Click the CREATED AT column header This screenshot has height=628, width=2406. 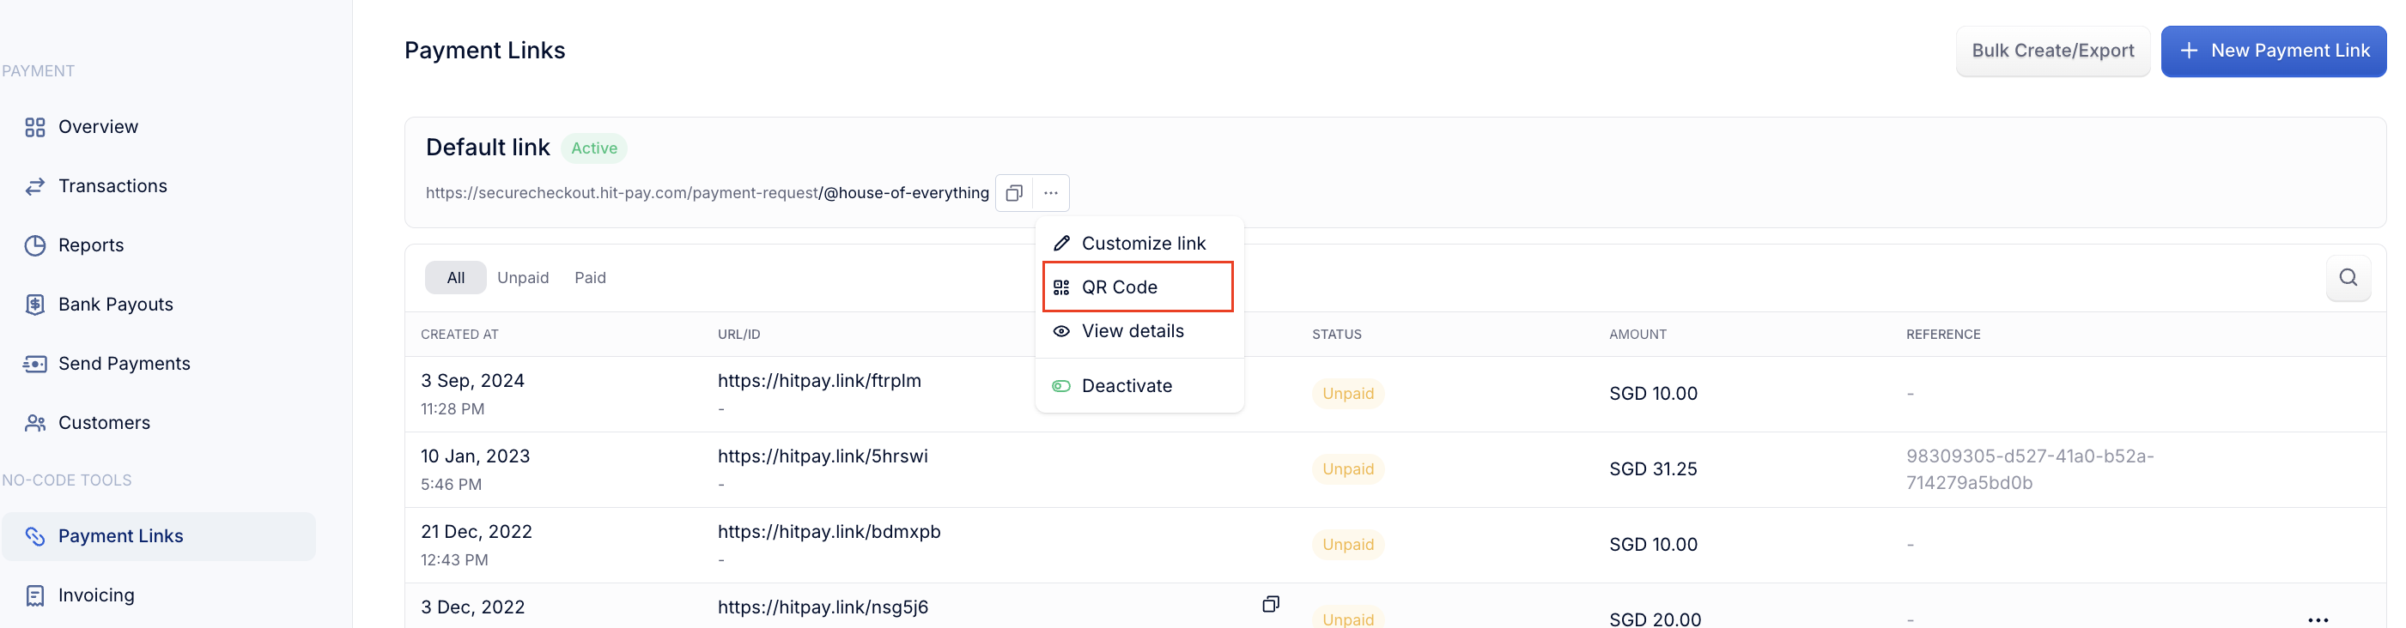459,334
